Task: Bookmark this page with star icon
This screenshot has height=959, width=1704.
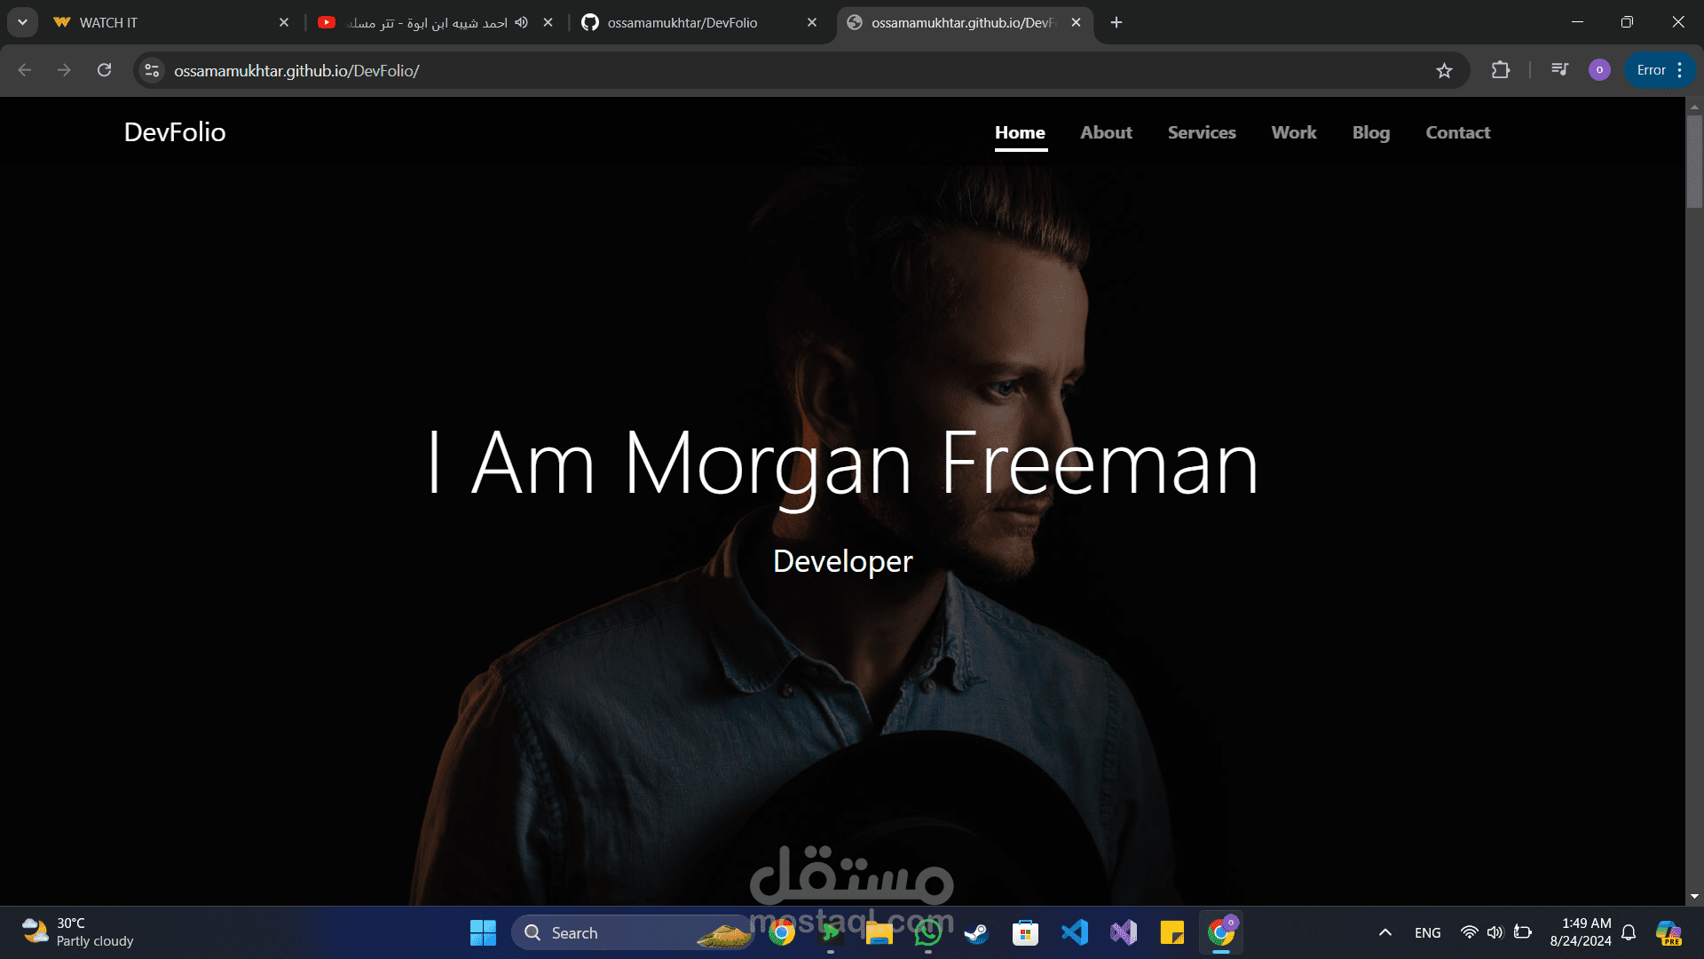Action: tap(1444, 71)
